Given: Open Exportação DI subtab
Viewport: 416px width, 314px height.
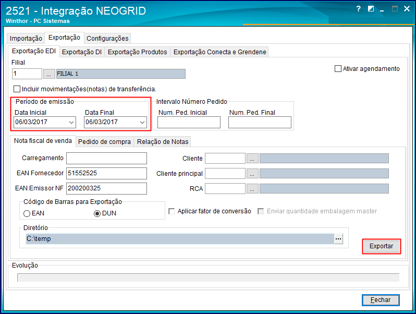Looking at the screenshot, I should click(82, 52).
